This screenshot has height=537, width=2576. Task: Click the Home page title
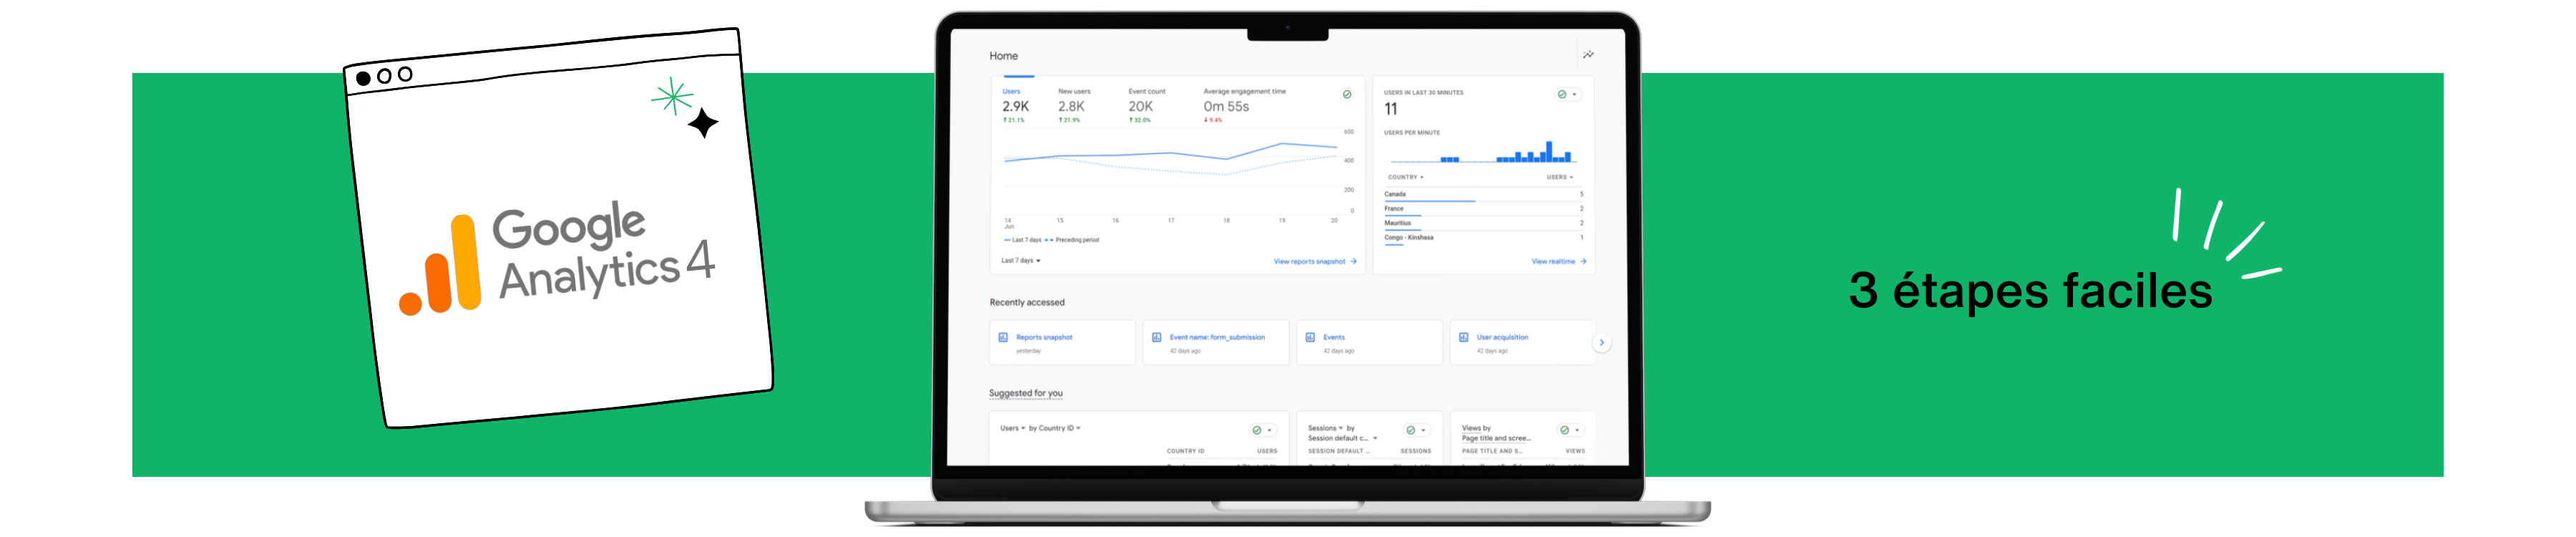[1003, 56]
